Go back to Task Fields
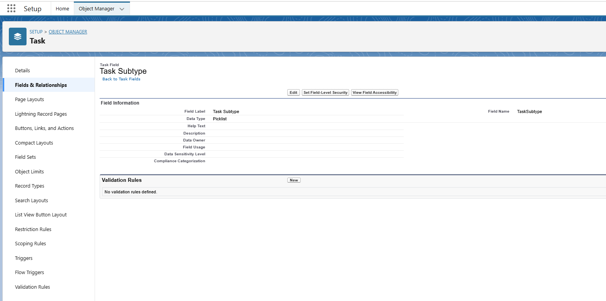606x301 pixels. click(x=122, y=79)
